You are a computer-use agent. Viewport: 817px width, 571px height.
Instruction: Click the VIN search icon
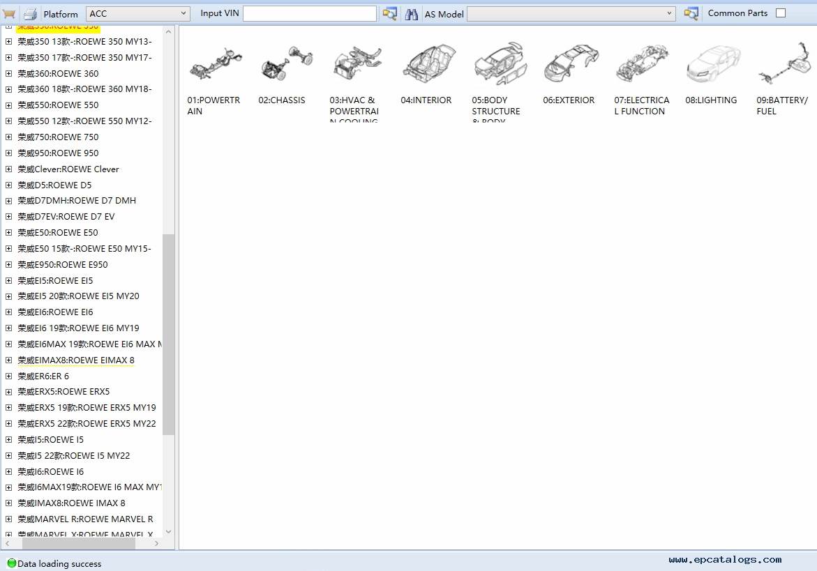tap(390, 14)
